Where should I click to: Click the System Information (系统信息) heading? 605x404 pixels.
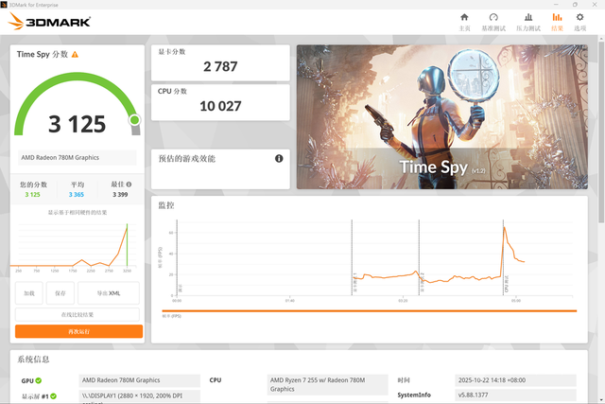click(33, 360)
